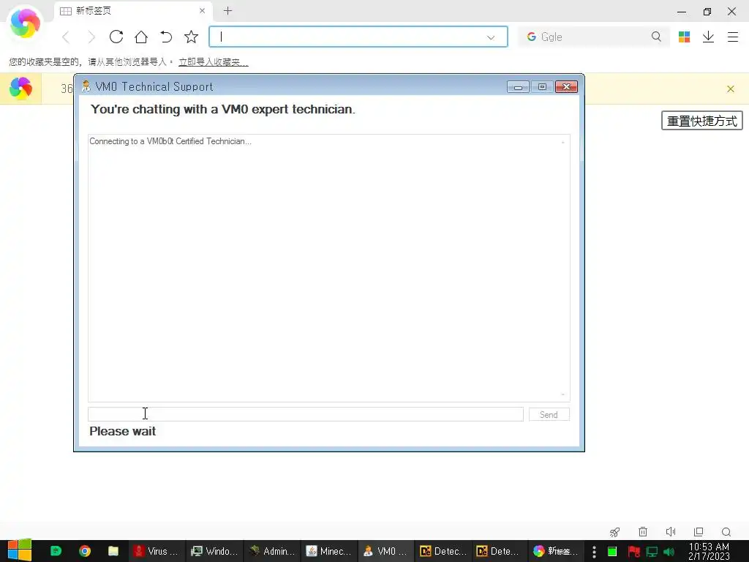This screenshot has width=749, height=562.
Task: Click the rocket speed-up icon at bottom
Action: [614, 532]
